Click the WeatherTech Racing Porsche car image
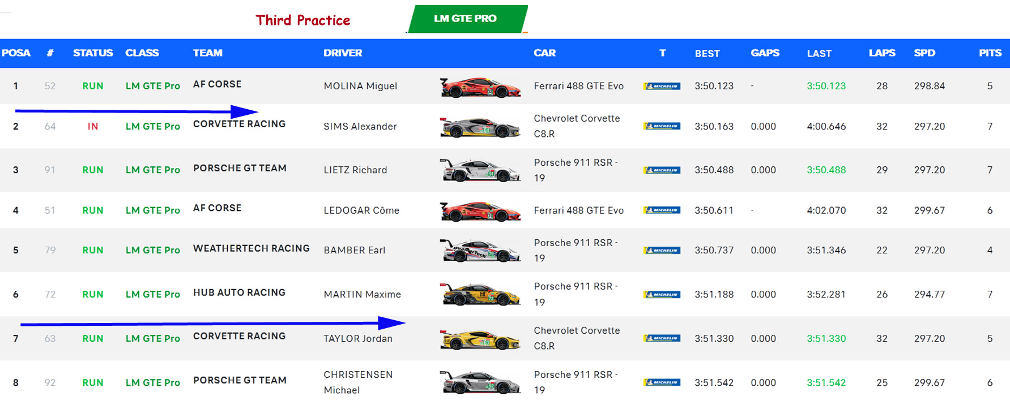The width and height of the screenshot is (1010, 405). click(x=480, y=251)
